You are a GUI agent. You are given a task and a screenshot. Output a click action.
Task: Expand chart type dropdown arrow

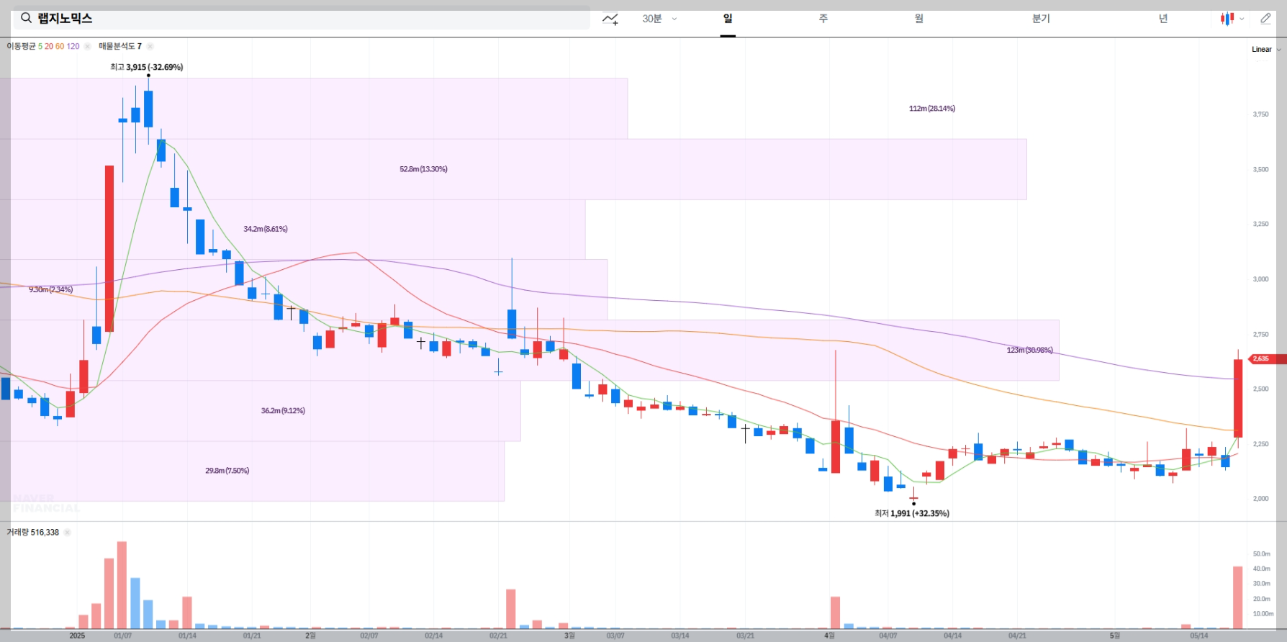tap(1242, 19)
